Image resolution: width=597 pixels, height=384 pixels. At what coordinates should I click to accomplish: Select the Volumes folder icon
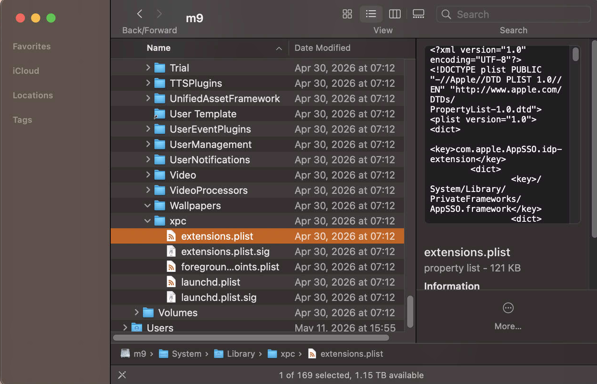(148, 313)
